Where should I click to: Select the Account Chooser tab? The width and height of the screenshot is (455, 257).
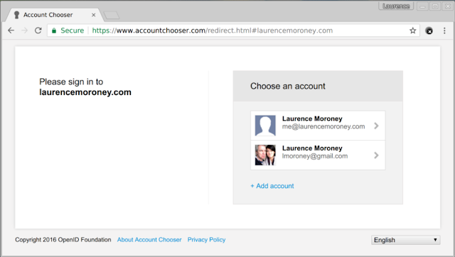(x=54, y=15)
